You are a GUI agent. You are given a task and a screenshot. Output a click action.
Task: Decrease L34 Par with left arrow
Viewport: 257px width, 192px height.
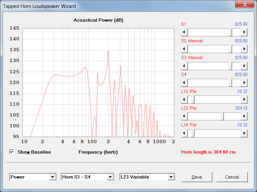point(184,133)
